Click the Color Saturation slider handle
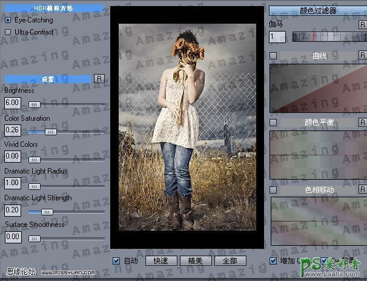The image size is (367, 281). point(51,131)
